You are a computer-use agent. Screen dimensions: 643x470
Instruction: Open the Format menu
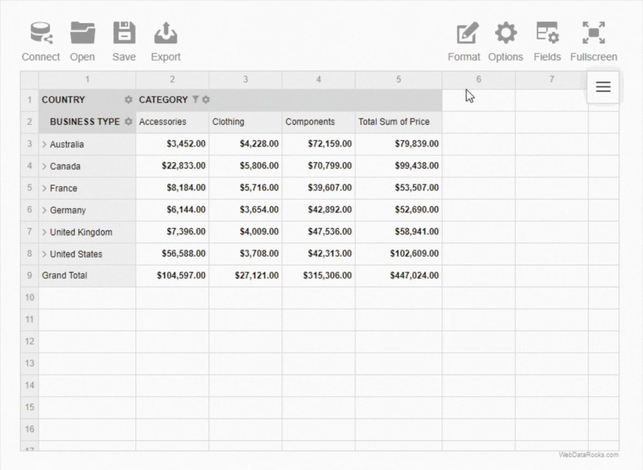[x=464, y=42]
